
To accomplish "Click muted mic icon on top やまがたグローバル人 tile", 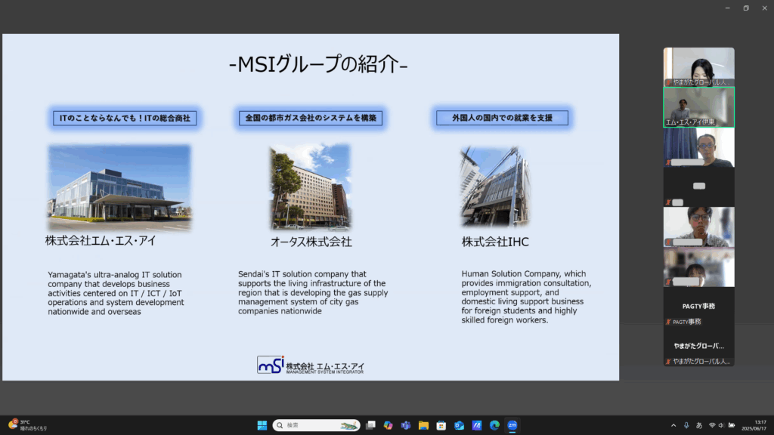I will (x=668, y=82).
